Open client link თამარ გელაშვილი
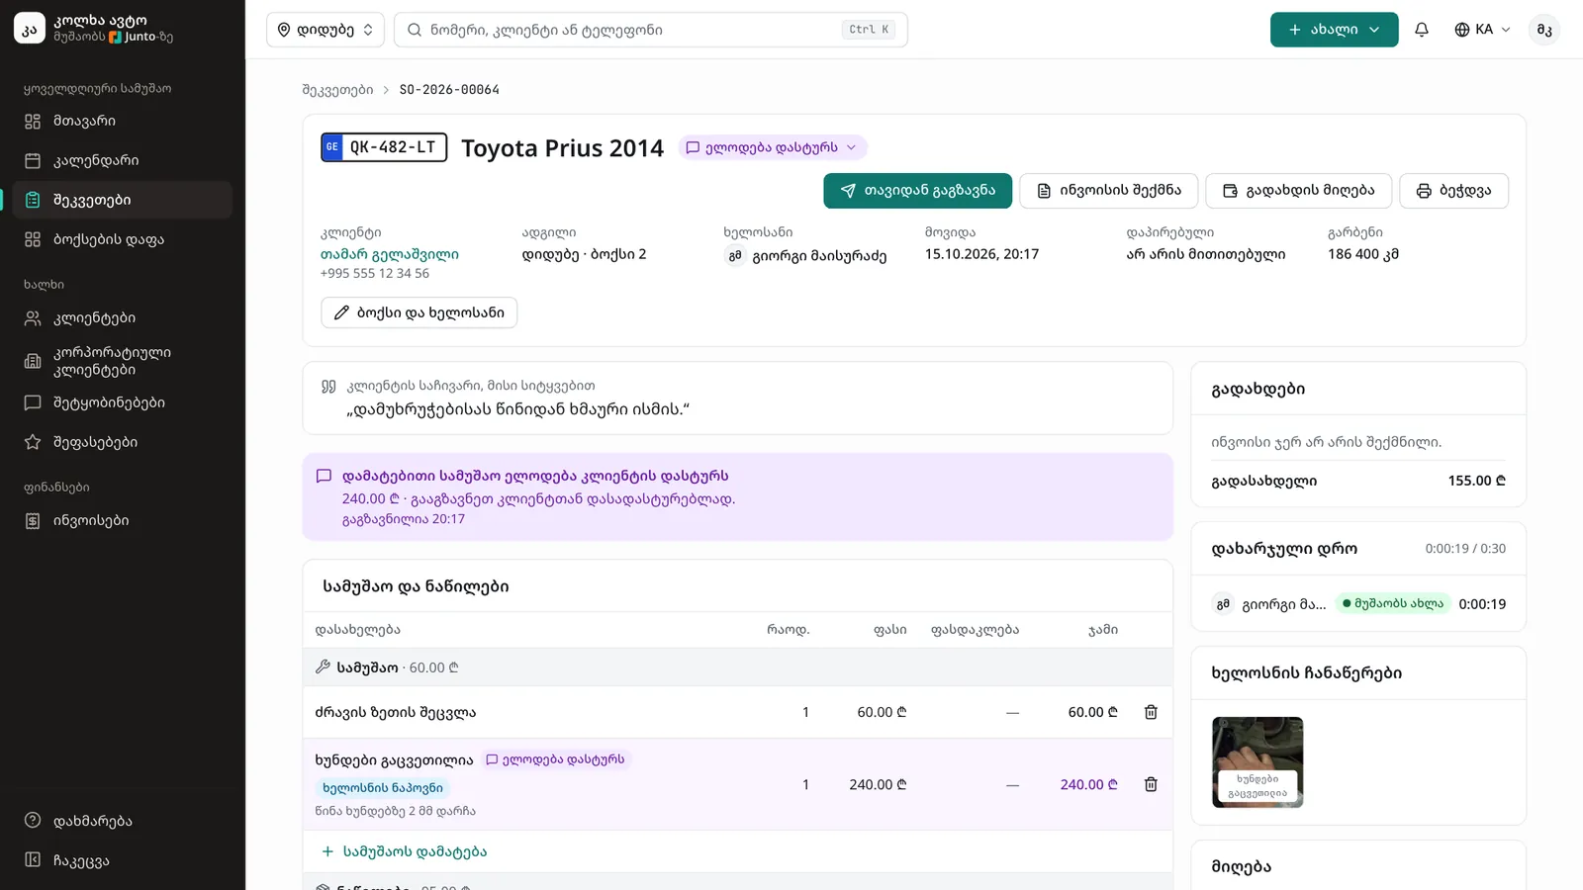 pyautogui.click(x=389, y=254)
